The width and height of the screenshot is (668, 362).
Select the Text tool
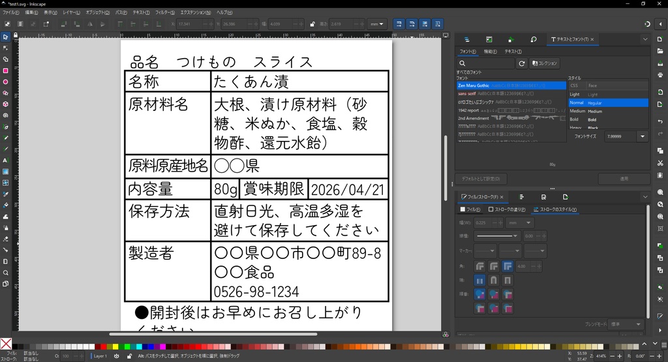[5, 160]
